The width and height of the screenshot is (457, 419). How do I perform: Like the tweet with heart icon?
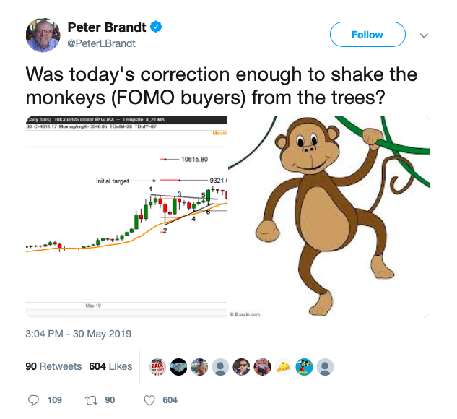coord(149,400)
